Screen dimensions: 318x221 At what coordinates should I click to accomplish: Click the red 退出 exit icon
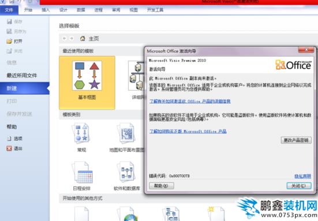[x=9, y=148]
